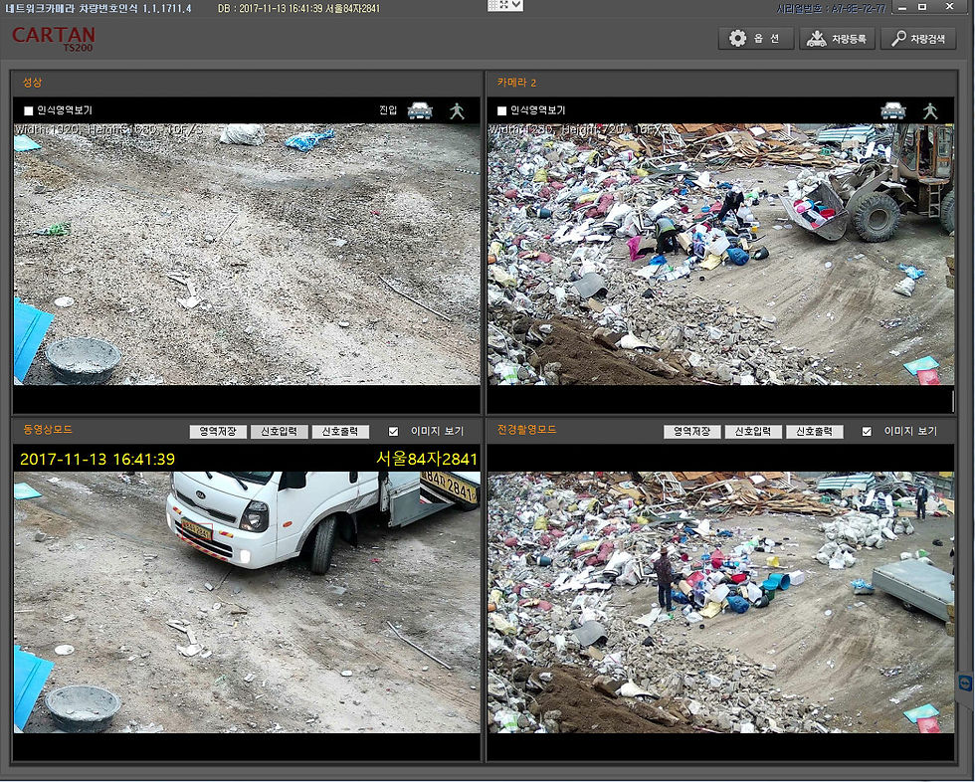Click the 카메라 2 panel title
The width and height of the screenshot is (975, 782).
click(x=516, y=82)
